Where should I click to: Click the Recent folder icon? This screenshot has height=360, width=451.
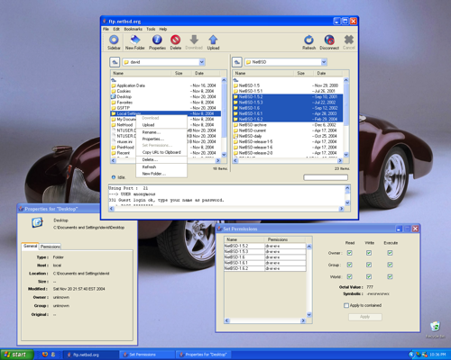[x=114, y=153]
